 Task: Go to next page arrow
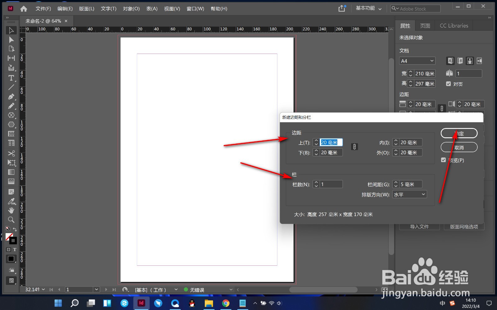click(x=106, y=289)
